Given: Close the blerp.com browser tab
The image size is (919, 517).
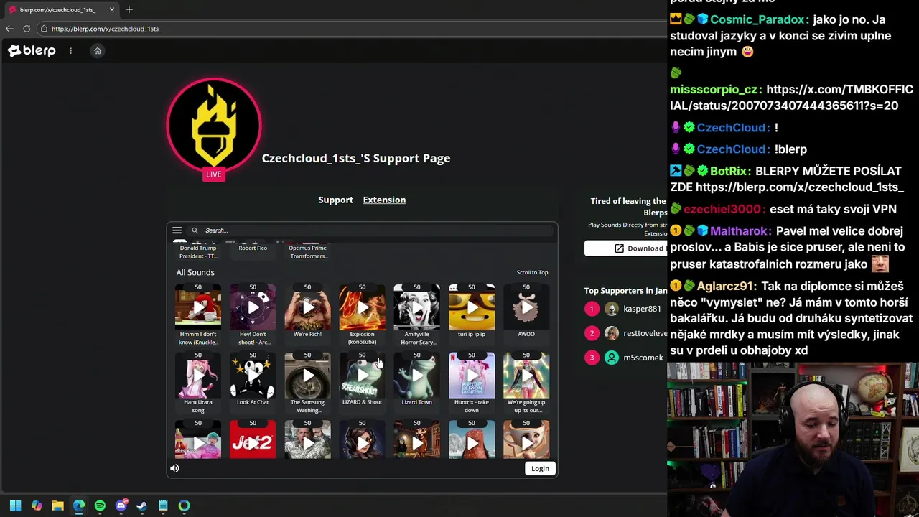Looking at the screenshot, I should 112,9.
